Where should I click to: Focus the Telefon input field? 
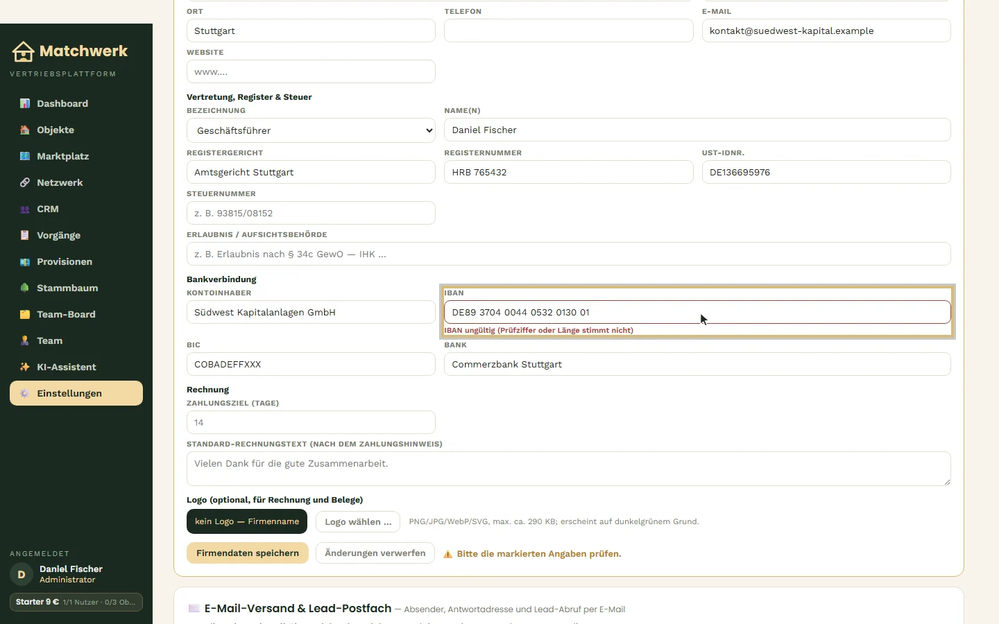(x=569, y=31)
